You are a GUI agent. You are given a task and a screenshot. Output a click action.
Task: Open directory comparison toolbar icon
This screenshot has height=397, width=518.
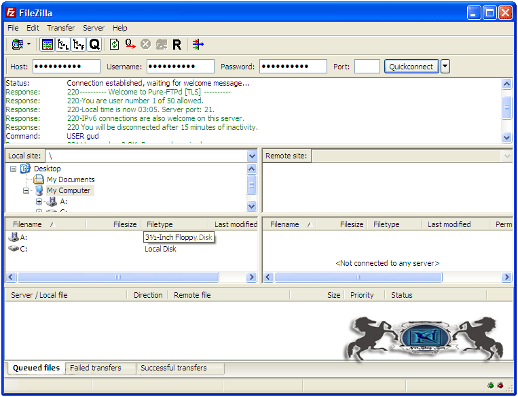click(x=198, y=45)
